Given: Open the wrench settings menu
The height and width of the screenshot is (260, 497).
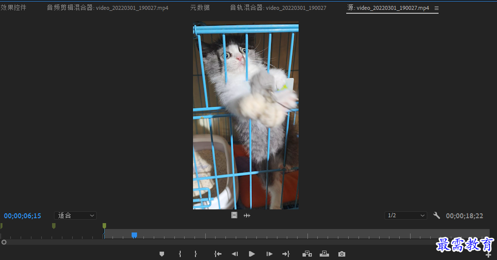Looking at the screenshot, I should [437, 216].
